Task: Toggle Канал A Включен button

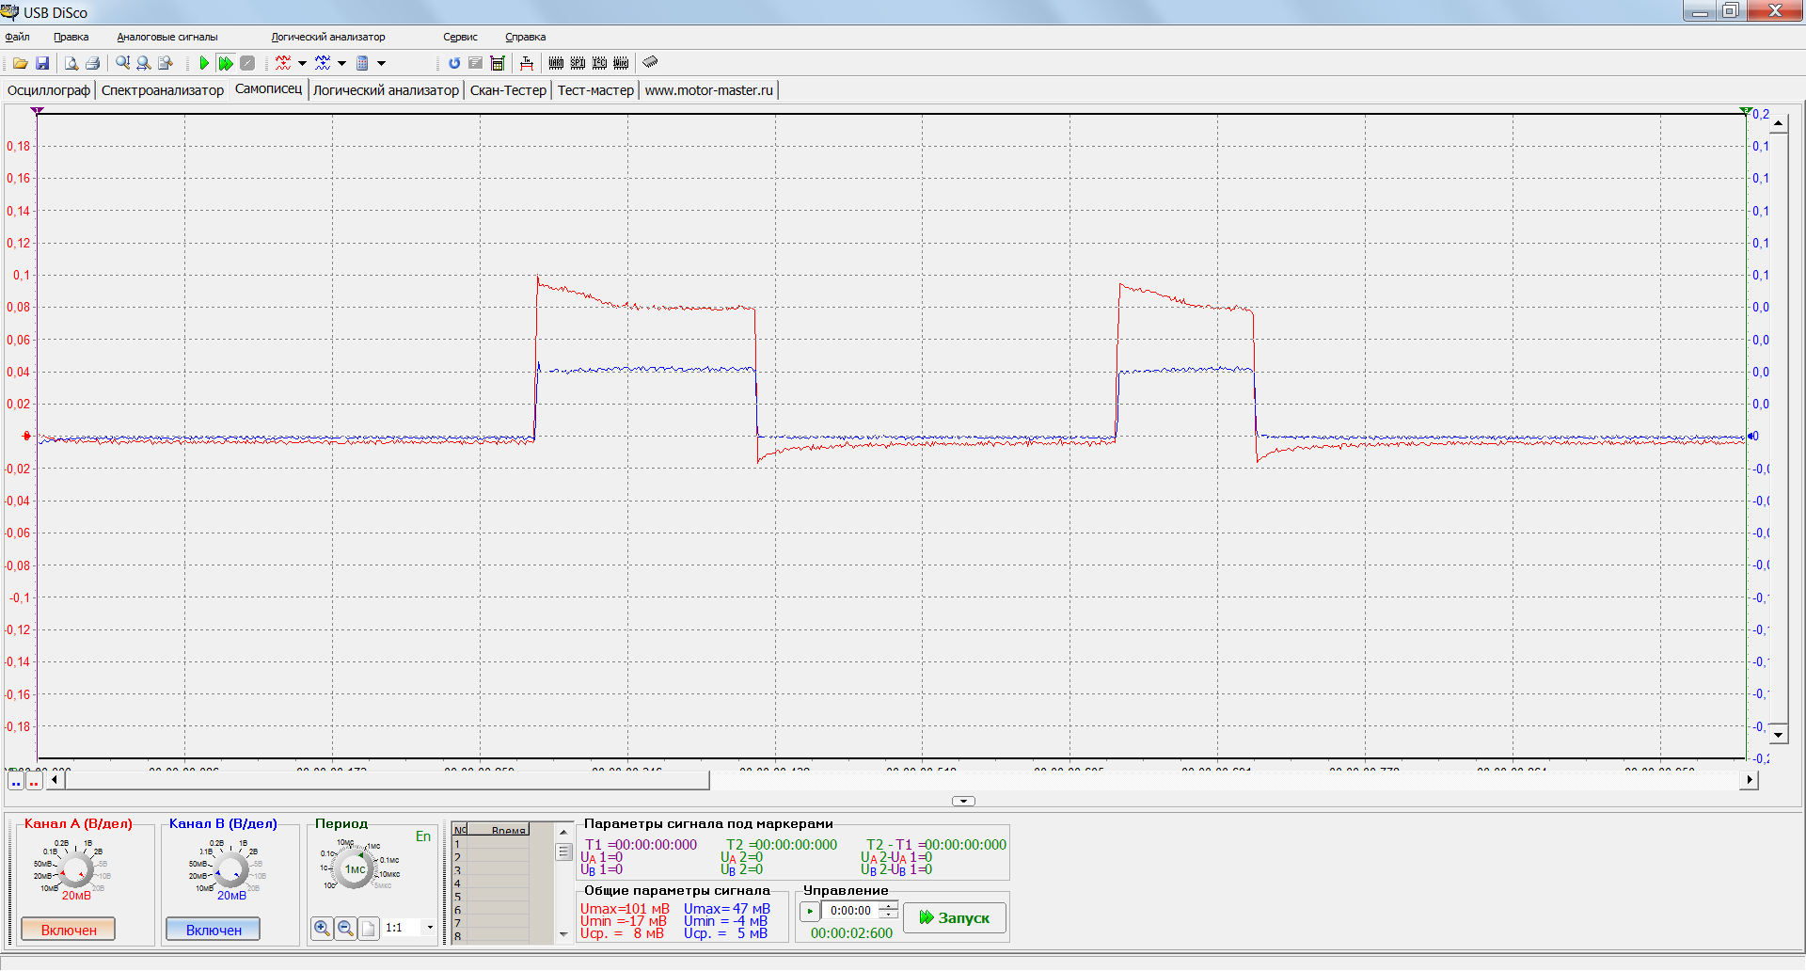Action: (x=69, y=930)
